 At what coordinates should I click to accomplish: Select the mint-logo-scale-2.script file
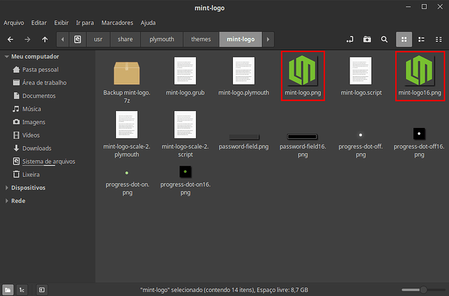click(185, 125)
